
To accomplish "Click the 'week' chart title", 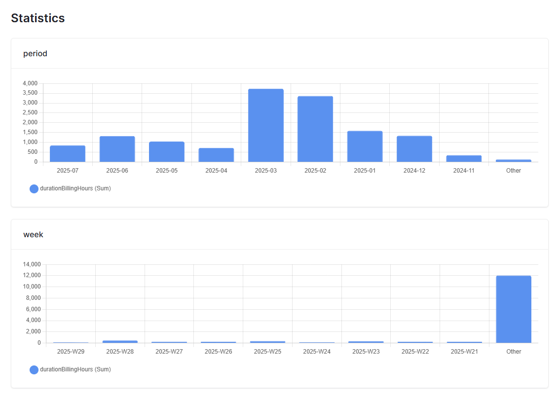I will pos(33,234).
